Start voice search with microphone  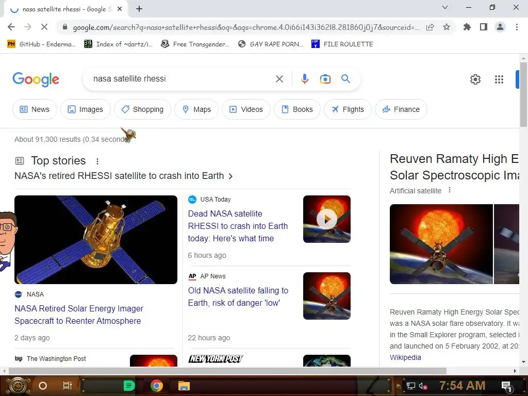coord(304,79)
